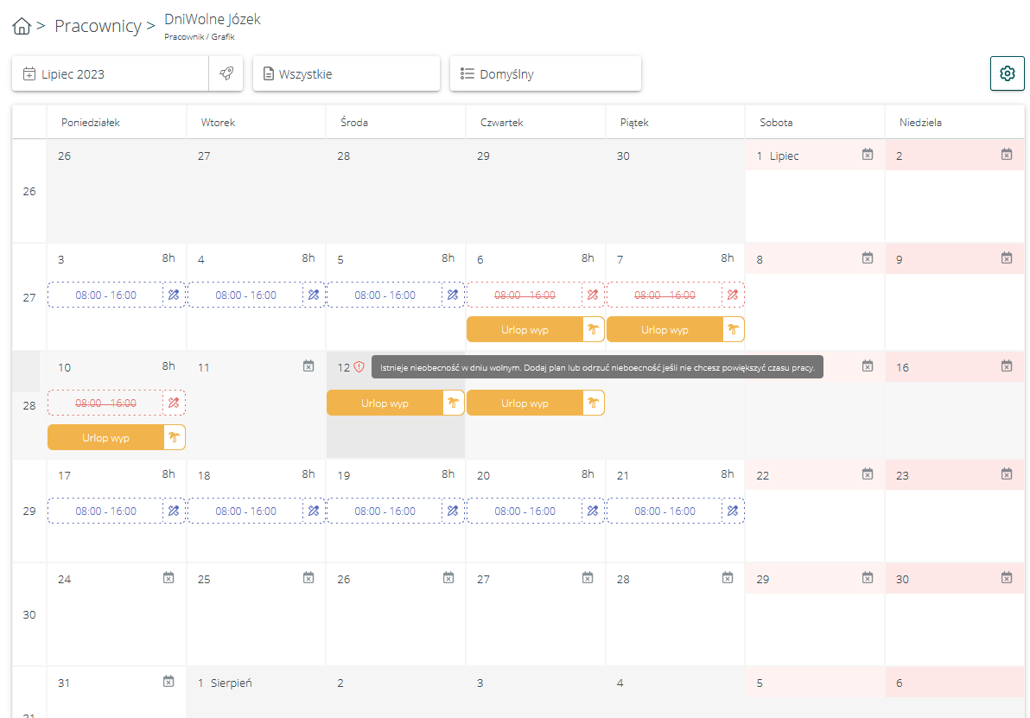Viewport: 1030px width, 718px height.
Task: Click the edit icon on July 3 shift
Action: (x=174, y=295)
